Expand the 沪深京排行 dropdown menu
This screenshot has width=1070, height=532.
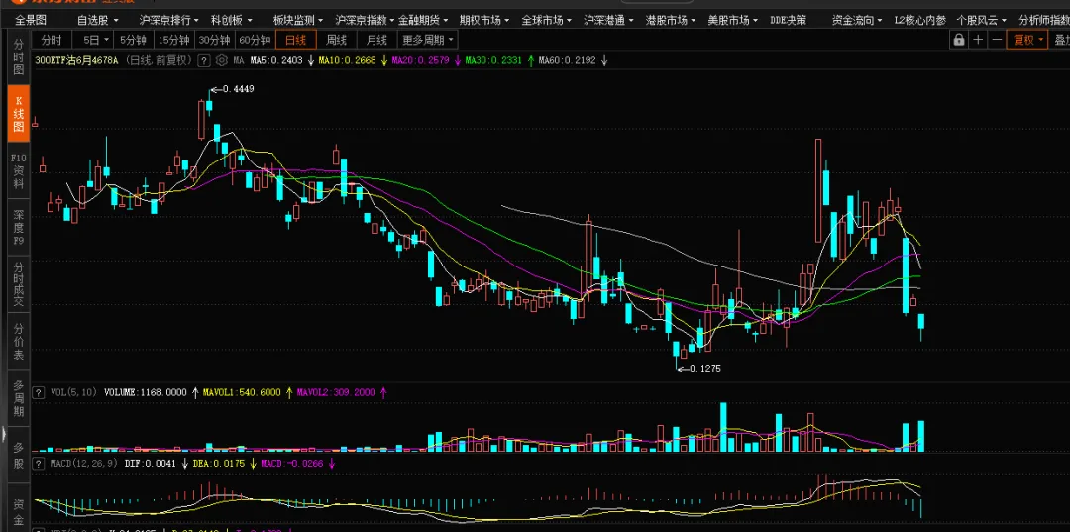pos(169,21)
